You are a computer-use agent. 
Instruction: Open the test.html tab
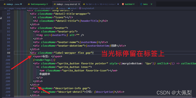(x=129, y=4)
